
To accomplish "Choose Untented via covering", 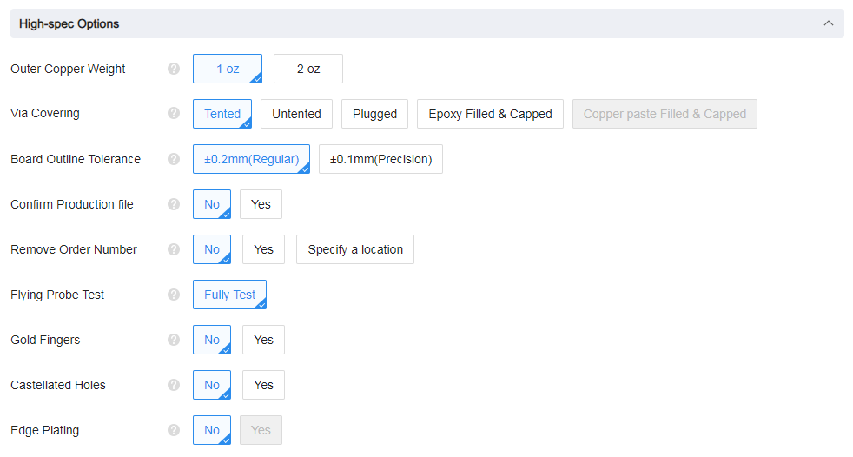I will pyautogui.click(x=296, y=114).
